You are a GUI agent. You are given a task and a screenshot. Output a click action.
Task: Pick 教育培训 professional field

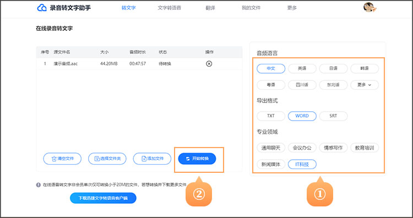[x=365, y=148]
